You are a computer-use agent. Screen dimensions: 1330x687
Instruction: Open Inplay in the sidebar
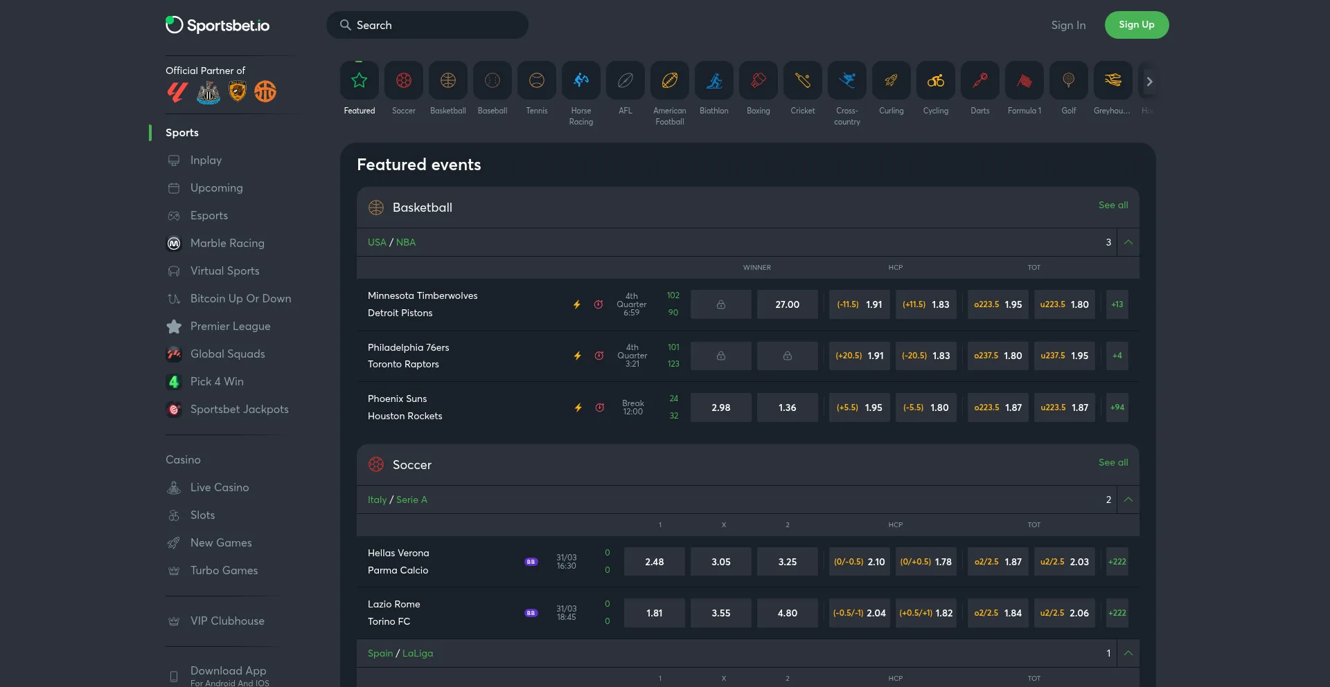206,160
